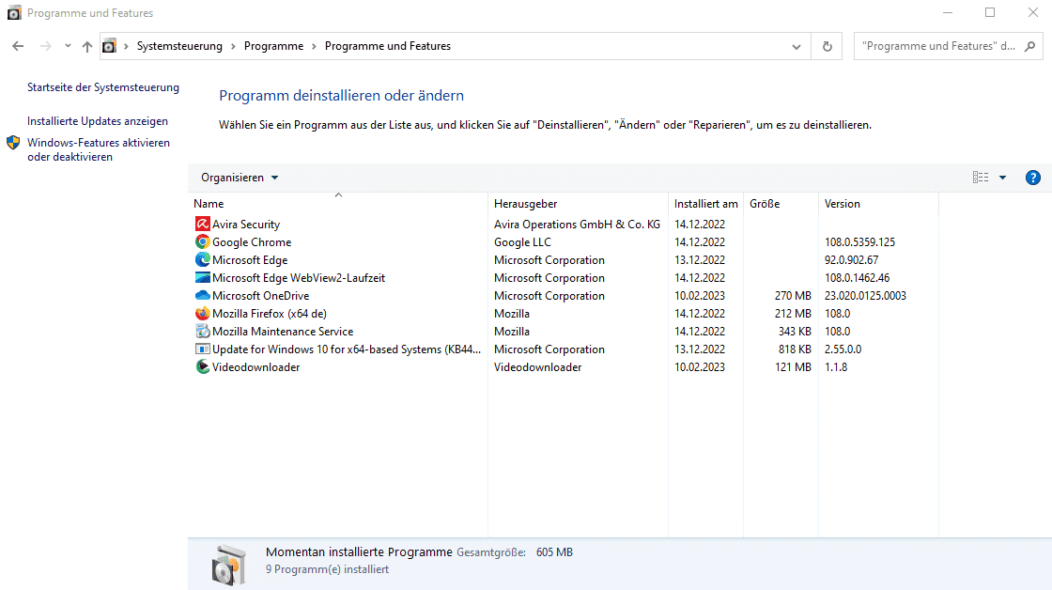This screenshot has height=590, width=1052.
Task: Toggle the sort arrow on the Name column
Action: tap(336, 195)
